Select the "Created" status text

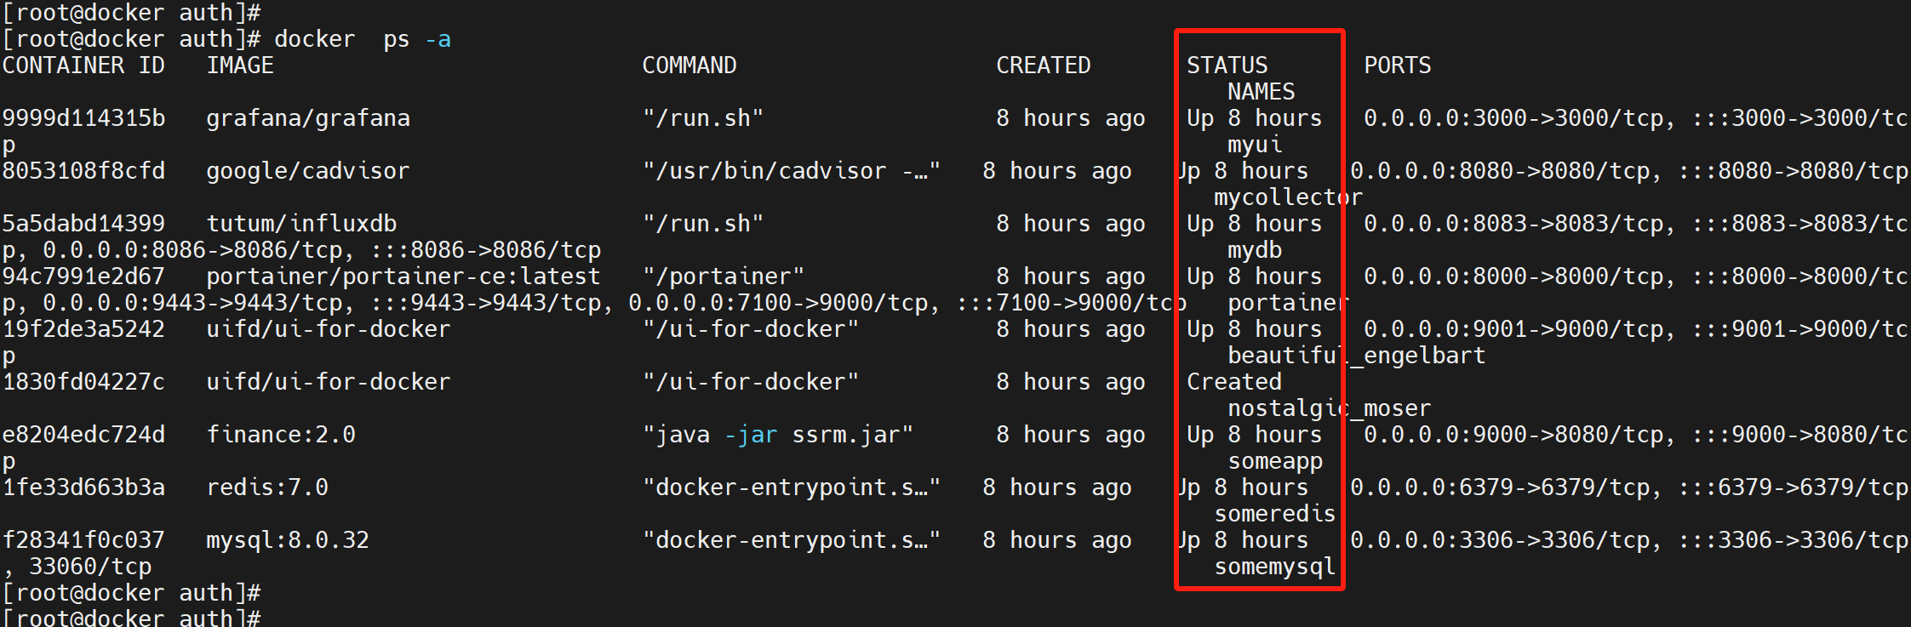[1234, 382]
